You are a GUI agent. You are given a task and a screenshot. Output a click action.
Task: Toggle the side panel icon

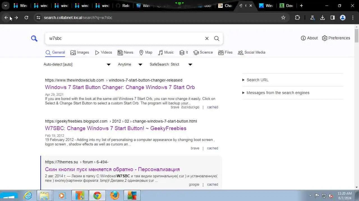pos(333,18)
